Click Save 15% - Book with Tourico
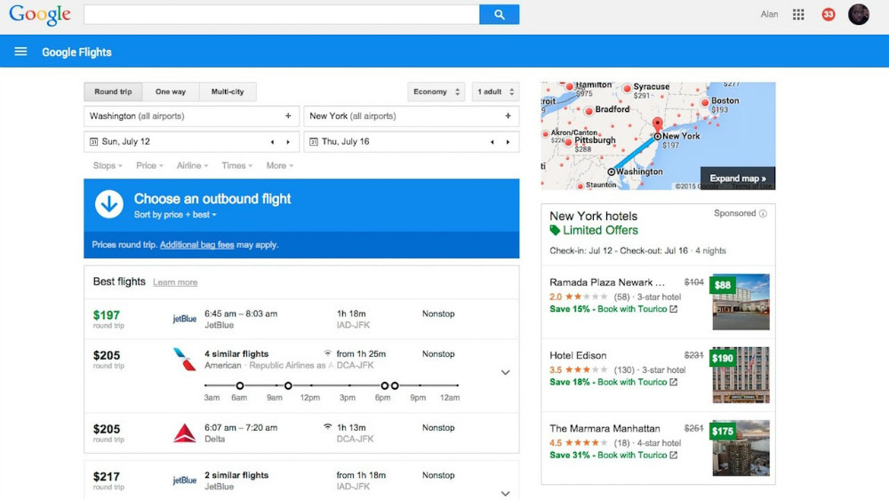This screenshot has width=889, height=500. [x=608, y=309]
